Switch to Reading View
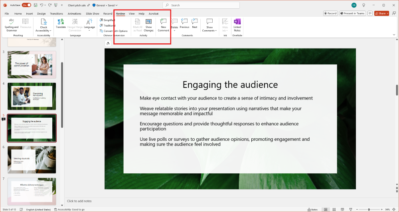399x212 pixels. pos(342,210)
